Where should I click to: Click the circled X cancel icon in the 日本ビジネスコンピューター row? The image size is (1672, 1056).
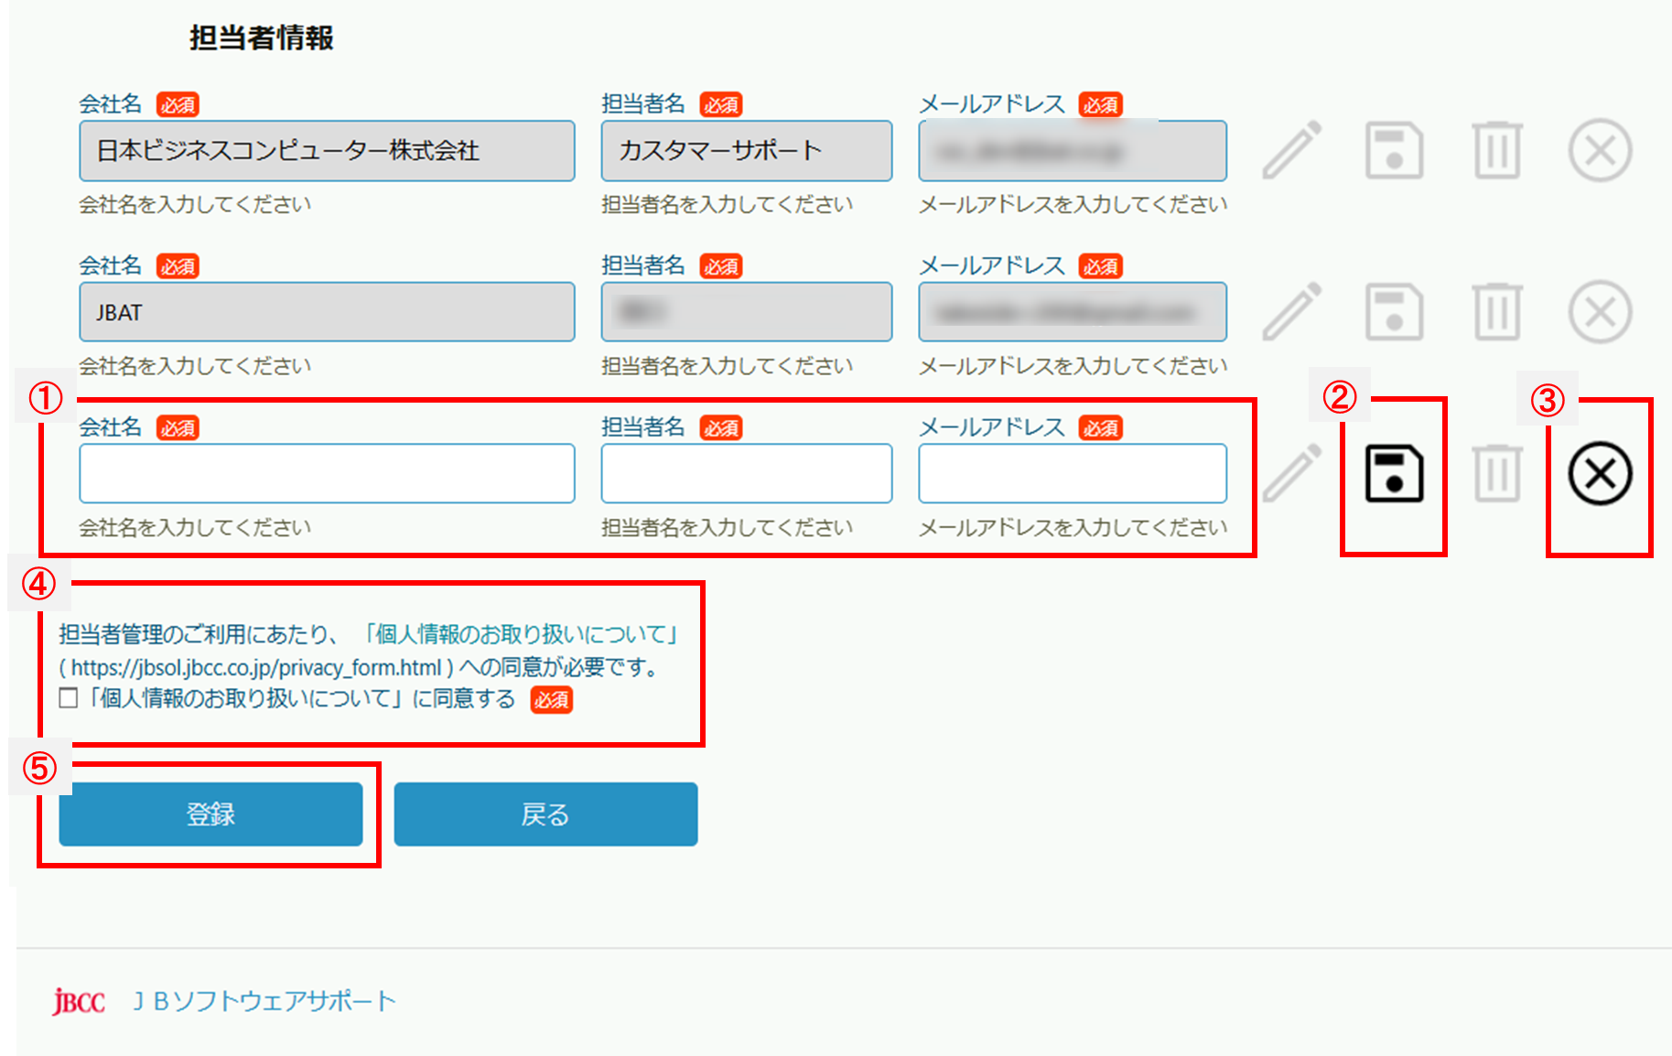(1600, 150)
